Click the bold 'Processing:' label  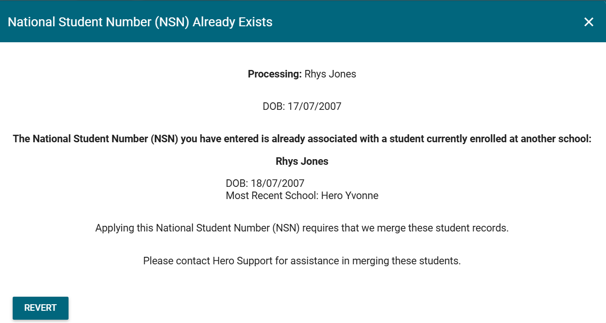point(275,74)
